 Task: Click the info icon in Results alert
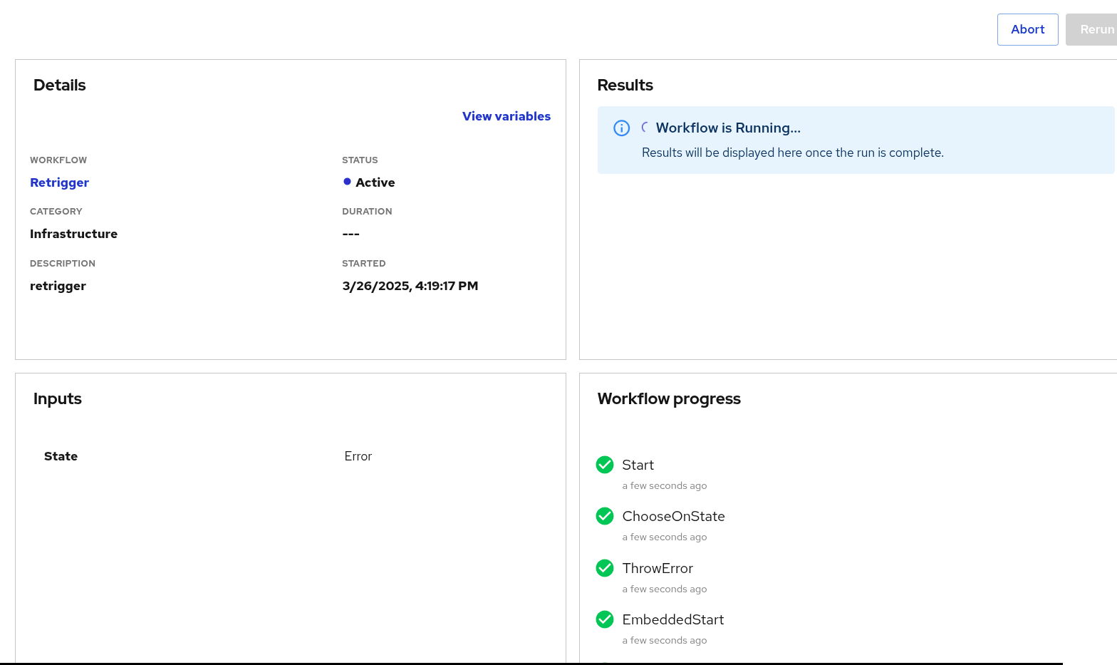[621, 128]
